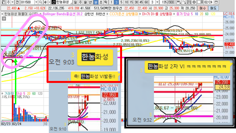236x133 pixels.
Task: Click the red 22,400 price axis label
Action: click(229, 44)
